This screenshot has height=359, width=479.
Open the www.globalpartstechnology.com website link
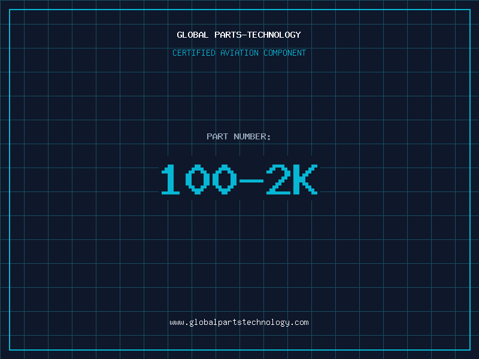239,323
